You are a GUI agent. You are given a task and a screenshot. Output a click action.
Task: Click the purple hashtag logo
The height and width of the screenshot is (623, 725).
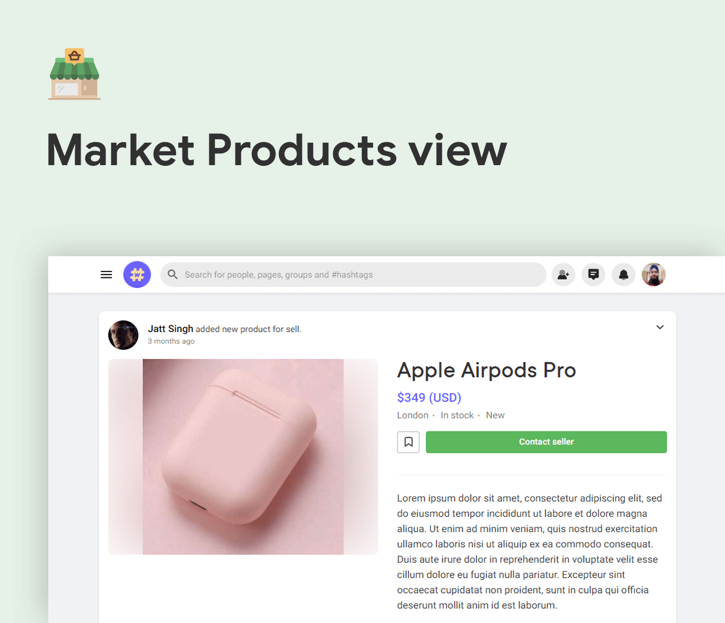137,274
